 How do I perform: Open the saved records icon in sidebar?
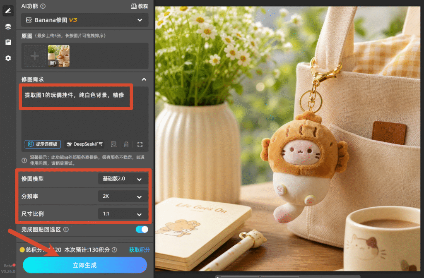coord(8,42)
